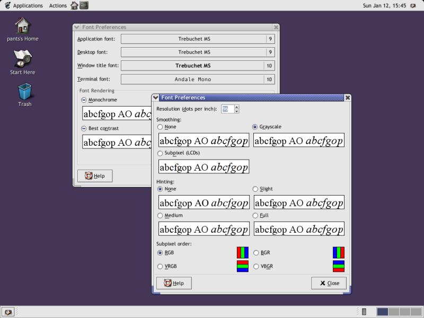This screenshot has width=424, height=318.
Task: Select Subpixel (LCDs) smoothing option
Action: [x=161, y=153]
